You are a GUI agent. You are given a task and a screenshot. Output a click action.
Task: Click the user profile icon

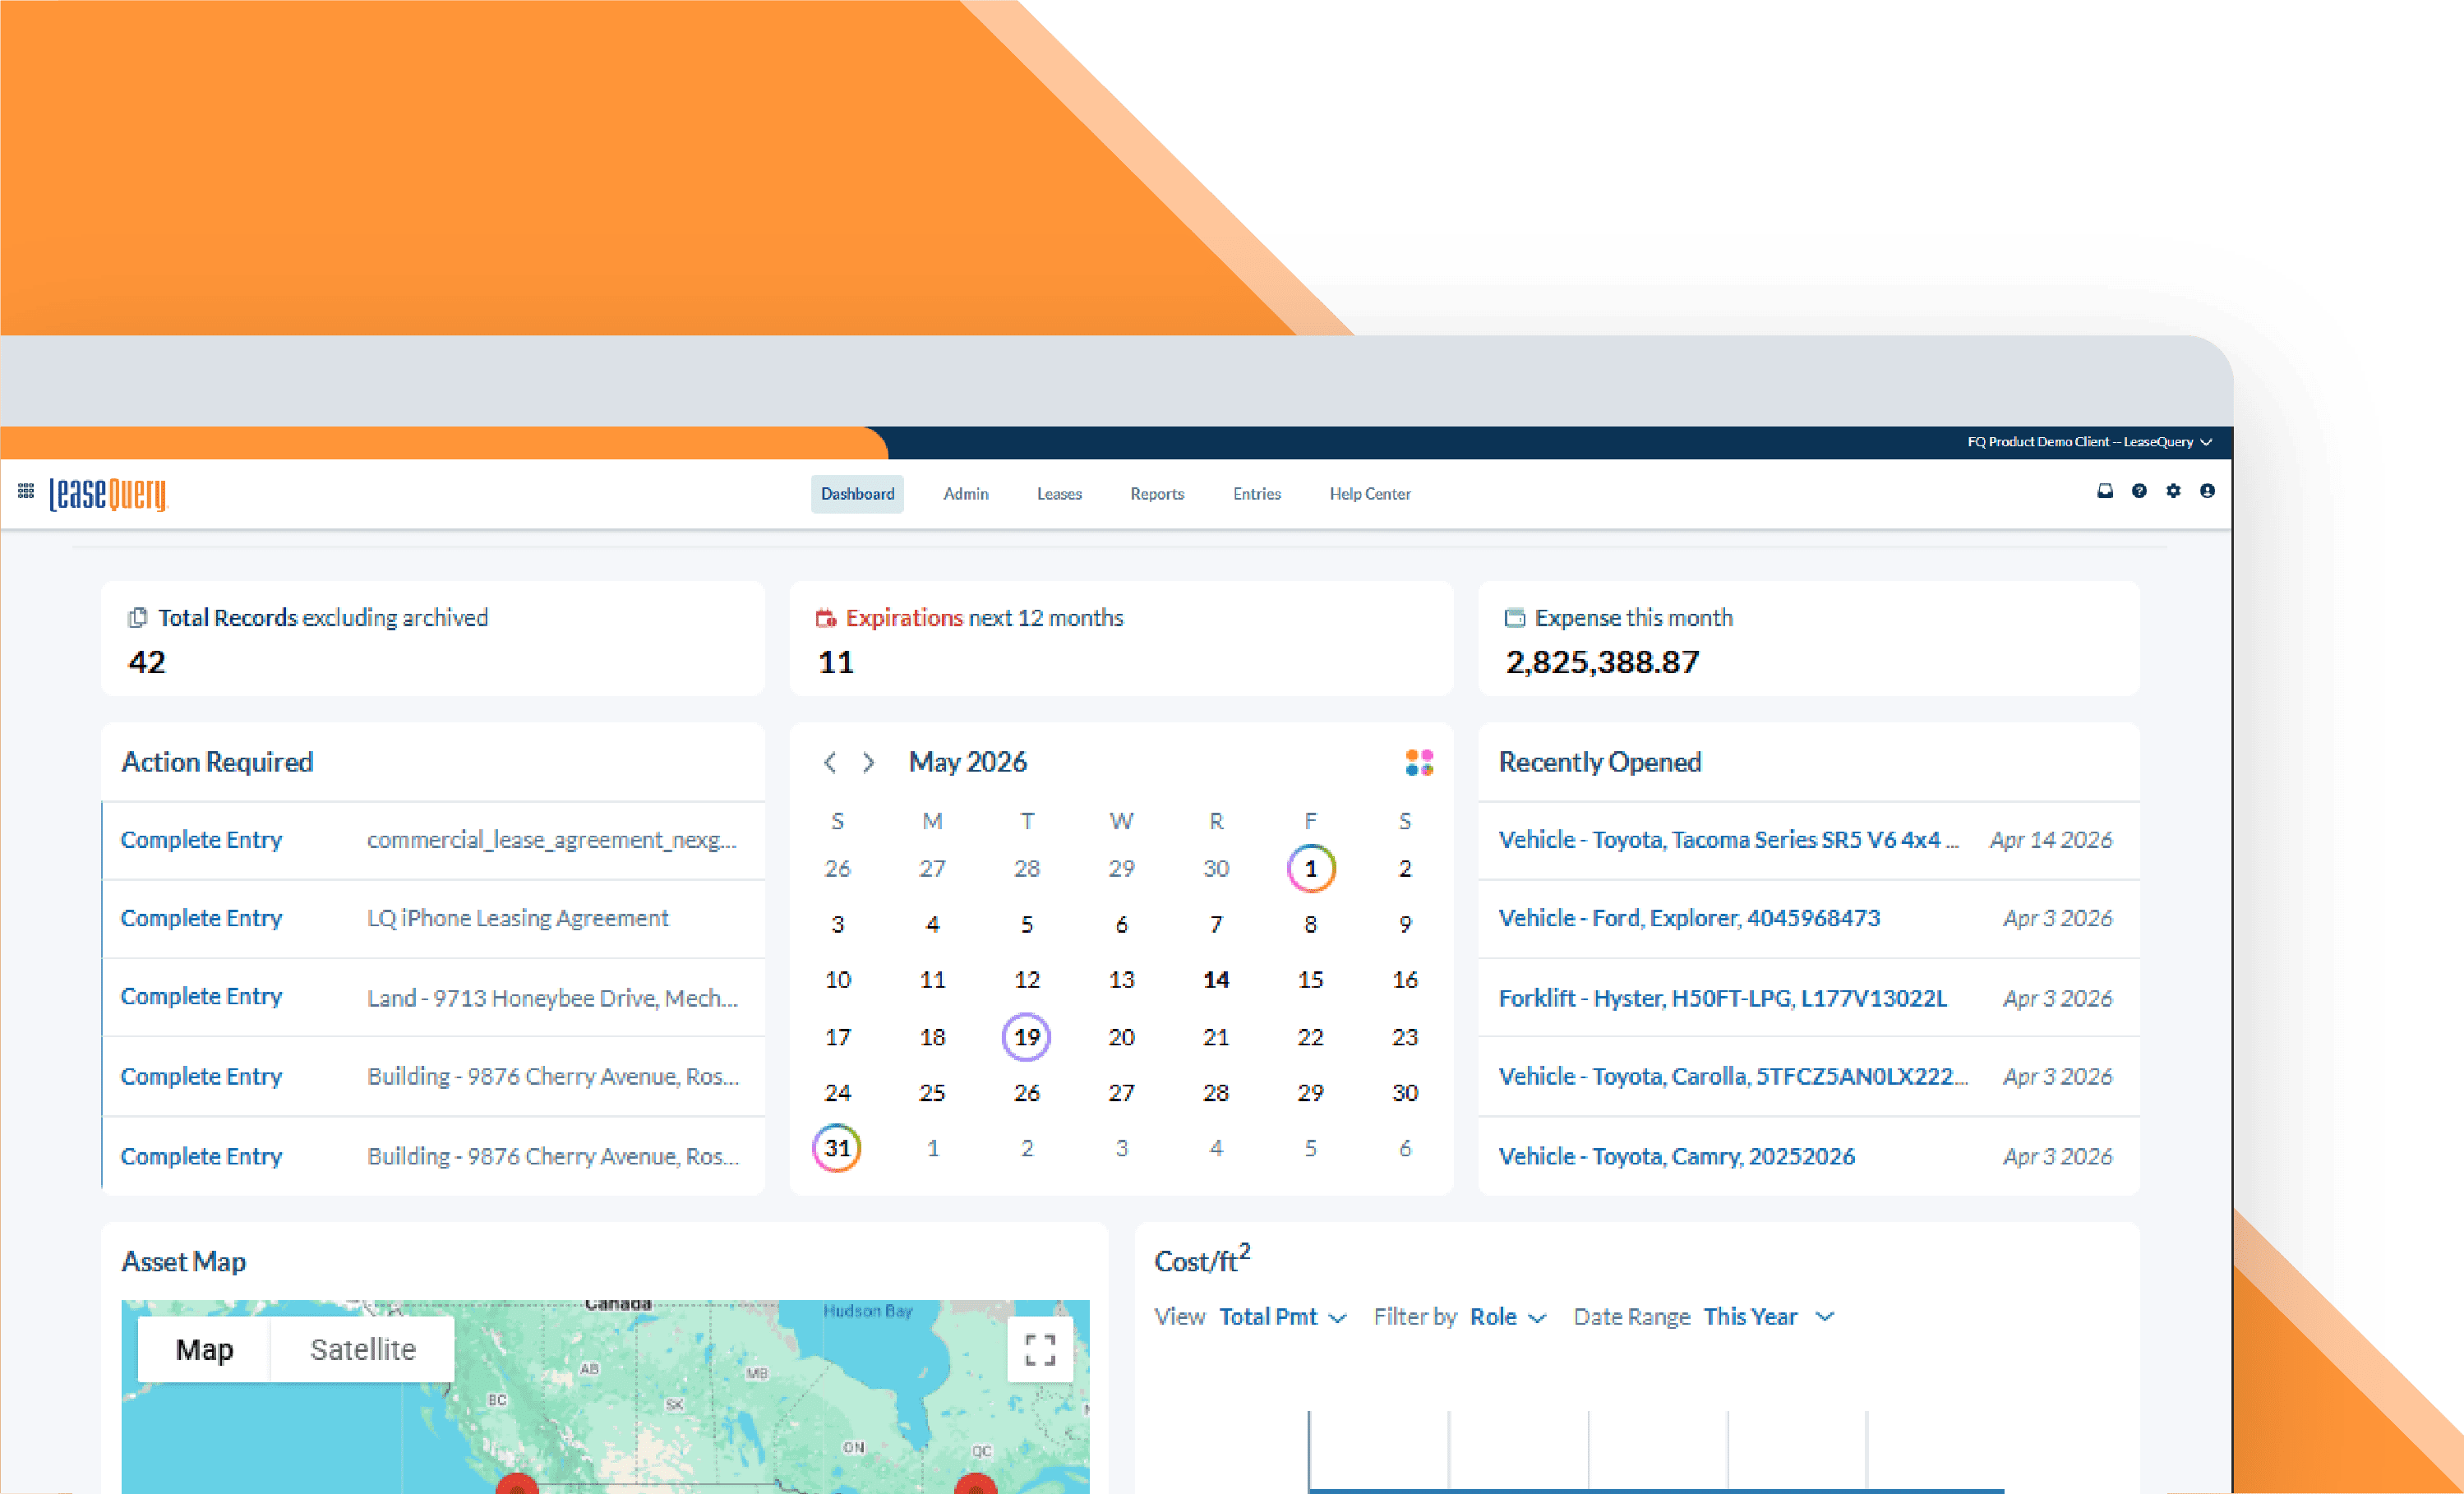2207,491
